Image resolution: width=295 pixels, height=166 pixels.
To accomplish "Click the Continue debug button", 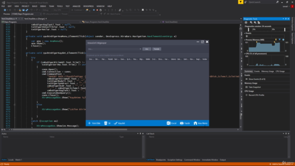I will [x=77, y=10].
